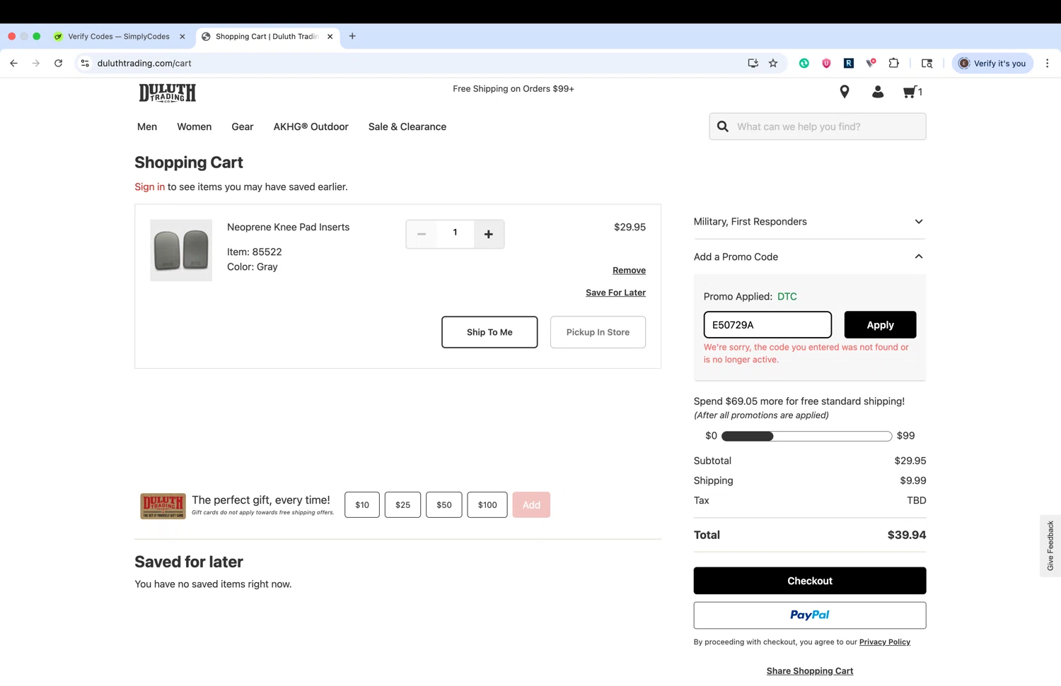Click Share Shopping Cart link
Screen dimensions: 1061x686
tap(810, 671)
